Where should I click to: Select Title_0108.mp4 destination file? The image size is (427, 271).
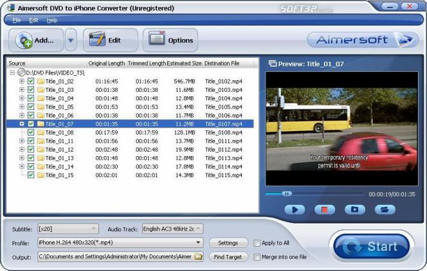pos(224,132)
